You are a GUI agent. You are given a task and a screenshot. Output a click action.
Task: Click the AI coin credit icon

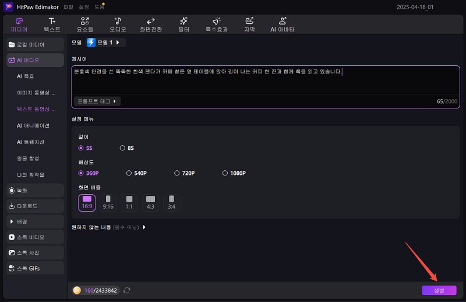tap(77, 290)
